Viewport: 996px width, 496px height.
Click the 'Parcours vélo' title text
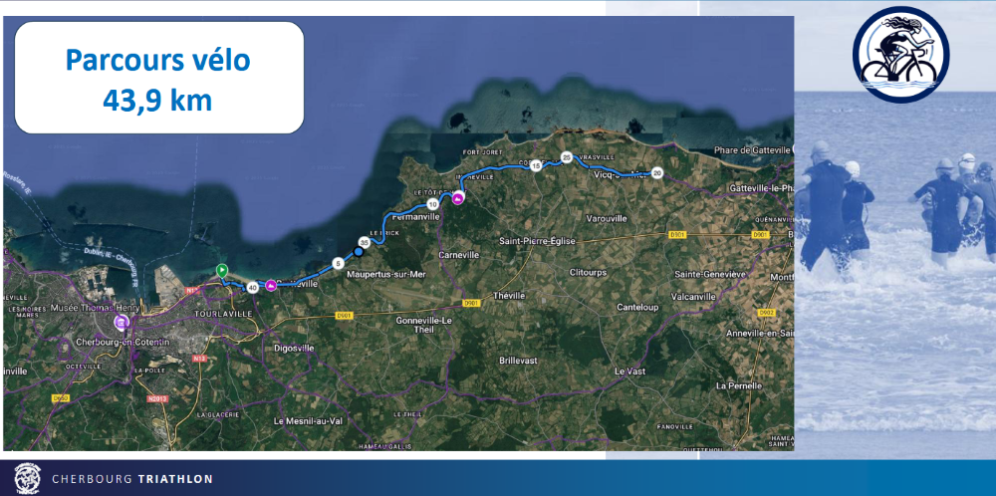click(x=158, y=61)
